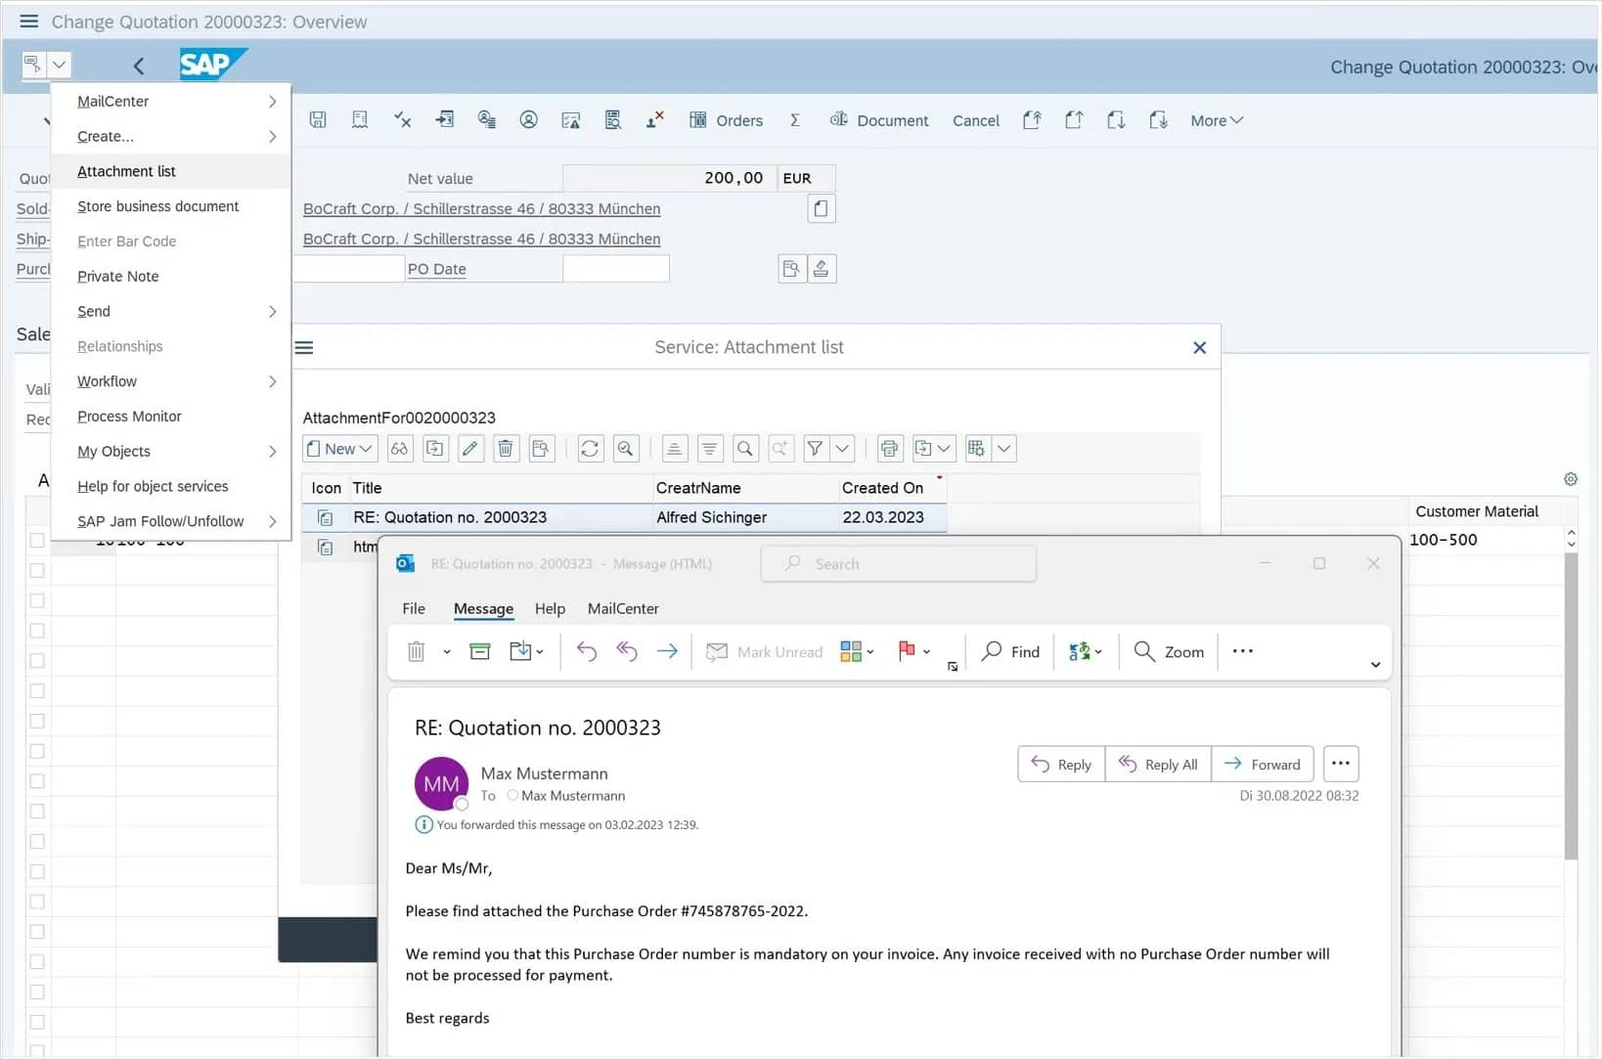Click the refresh icon in attachment toolbar
This screenshot has width=1602, height=1059.
(x=590, y=449)
